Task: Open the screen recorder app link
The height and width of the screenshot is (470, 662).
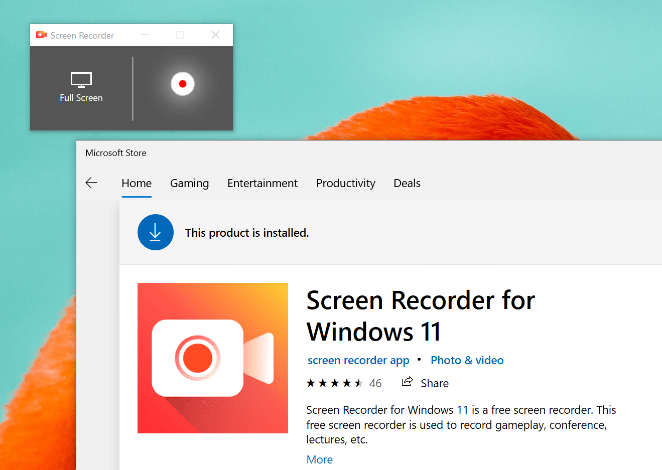Action: coord(358,360)
